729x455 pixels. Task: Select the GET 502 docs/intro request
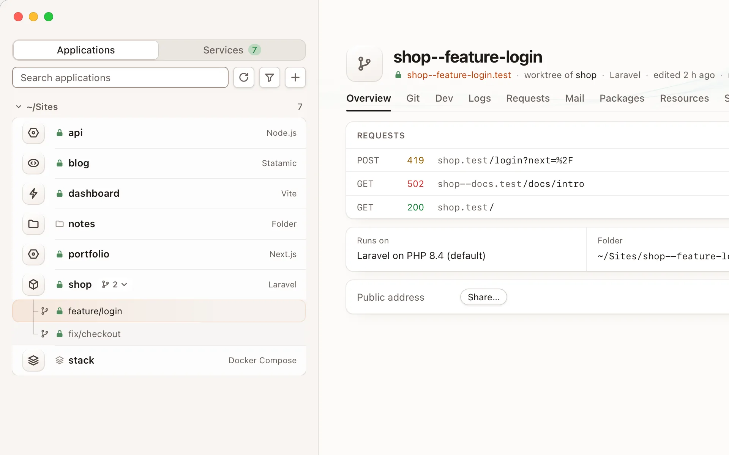[x=537, y=184]
